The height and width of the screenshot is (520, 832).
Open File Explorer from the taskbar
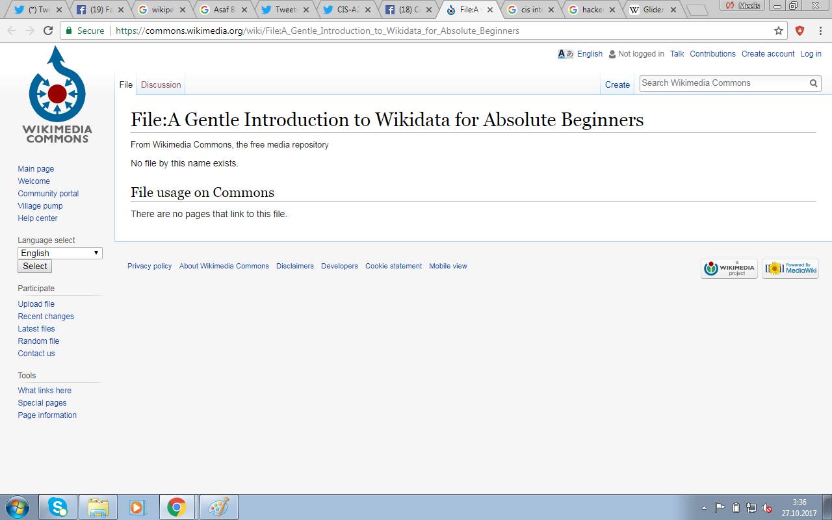[98, 507]
